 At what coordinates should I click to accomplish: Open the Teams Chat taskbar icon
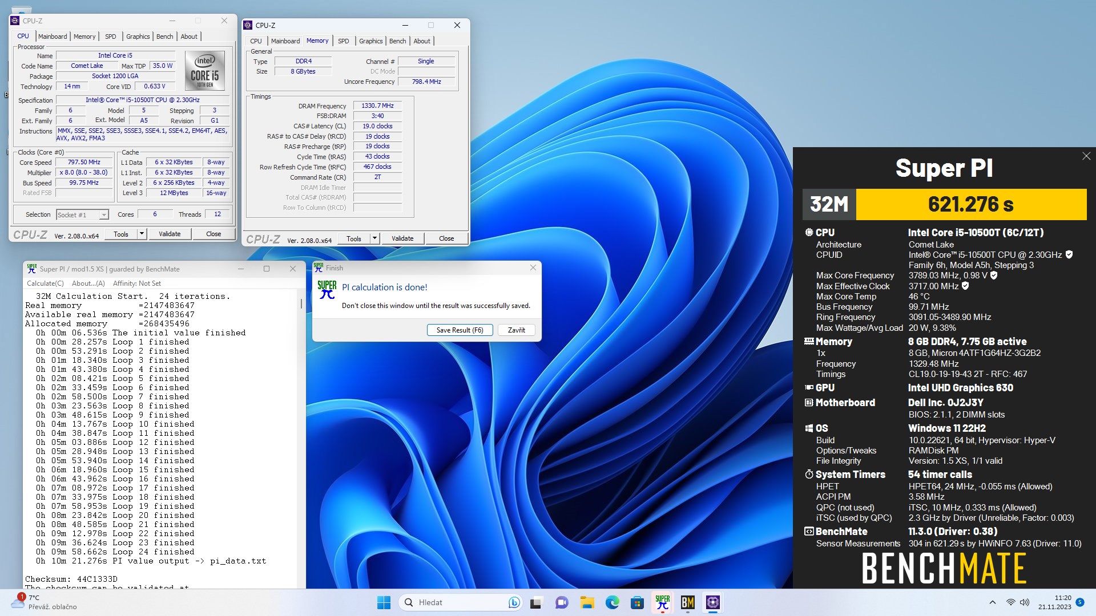(x=562, y=602)
